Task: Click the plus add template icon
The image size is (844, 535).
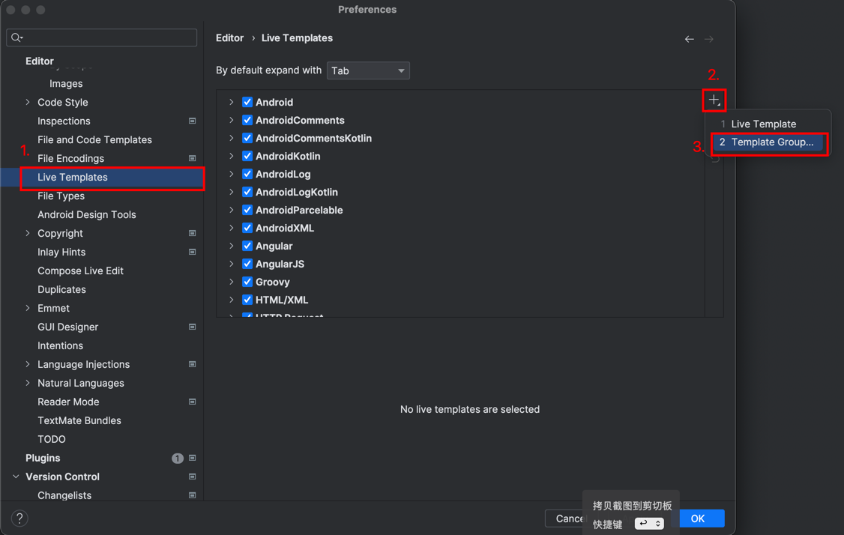Action: [x=714, y=100]
